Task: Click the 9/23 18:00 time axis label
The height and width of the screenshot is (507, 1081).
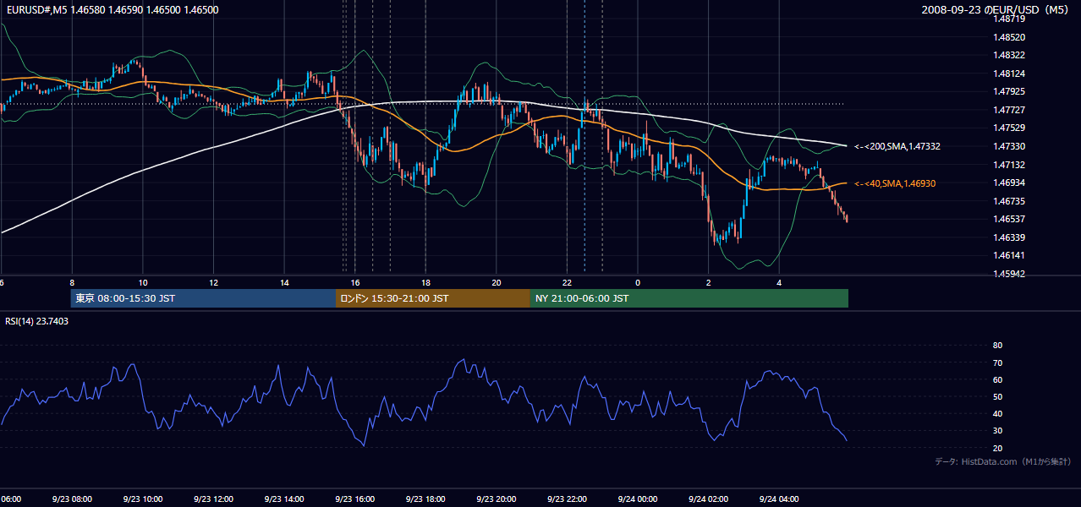Action: click(425, 499)
